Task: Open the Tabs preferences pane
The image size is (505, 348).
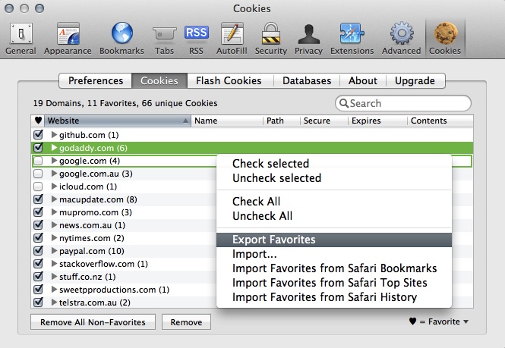Action: [164, 39]
